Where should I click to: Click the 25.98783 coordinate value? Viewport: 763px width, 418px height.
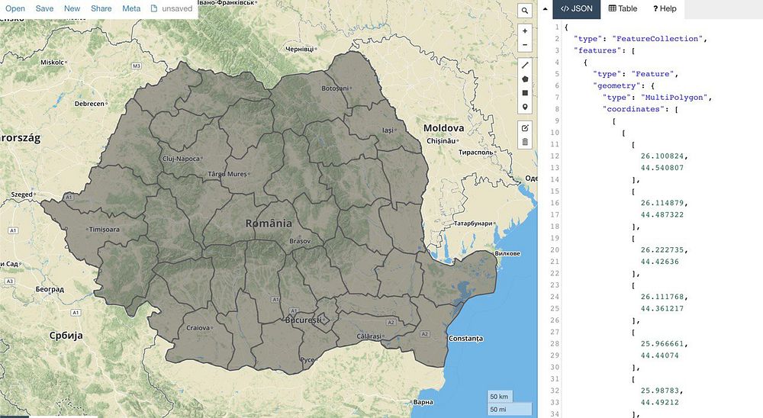pos(659,391)
